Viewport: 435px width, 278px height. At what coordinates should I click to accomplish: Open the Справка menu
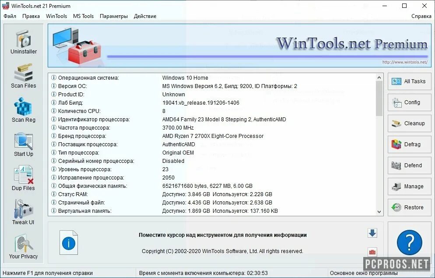click(421, 16)
